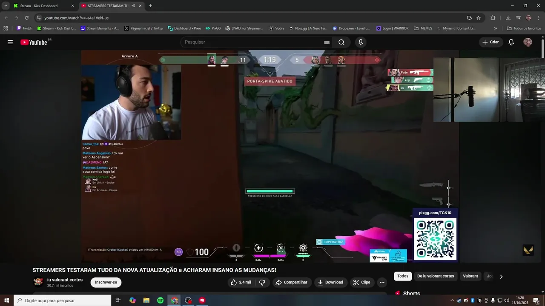This screenshot has height=306, width=545.
Task: Open the Todos os favoritos folder
Action: point(524,28)
